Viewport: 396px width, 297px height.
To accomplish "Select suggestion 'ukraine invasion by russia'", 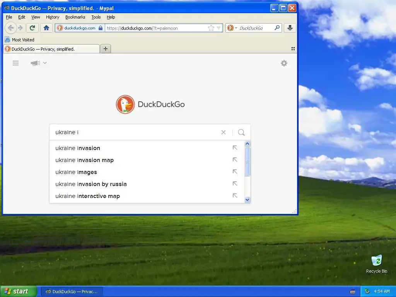I will pos(147,184).
